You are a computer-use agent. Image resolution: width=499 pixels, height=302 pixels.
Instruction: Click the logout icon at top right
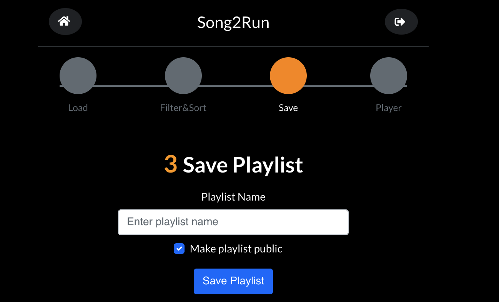click(401, 22)
